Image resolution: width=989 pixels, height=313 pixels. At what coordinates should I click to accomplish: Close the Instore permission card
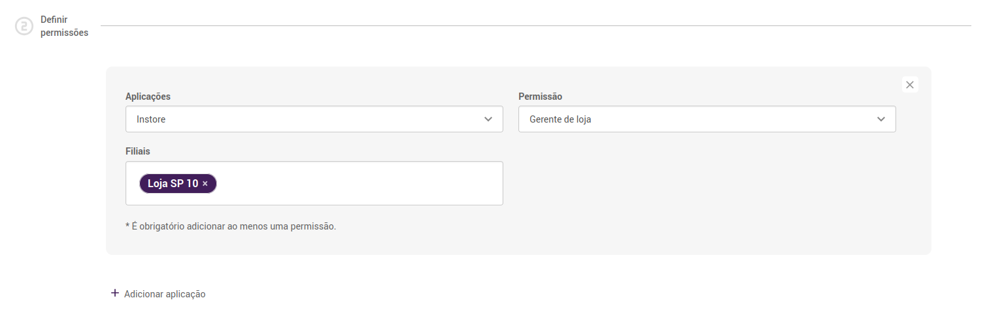pos(910,85)
